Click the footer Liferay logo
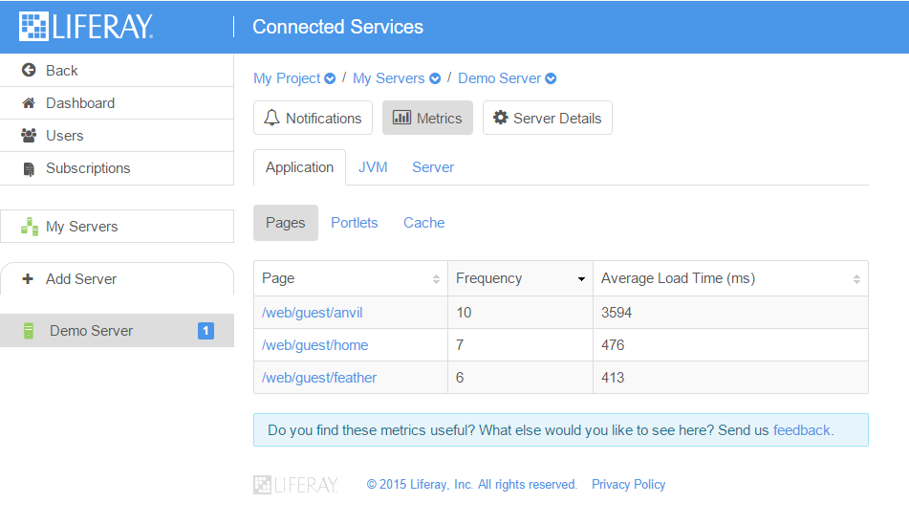This screenshot has height=526, width=909. (295, 485)
